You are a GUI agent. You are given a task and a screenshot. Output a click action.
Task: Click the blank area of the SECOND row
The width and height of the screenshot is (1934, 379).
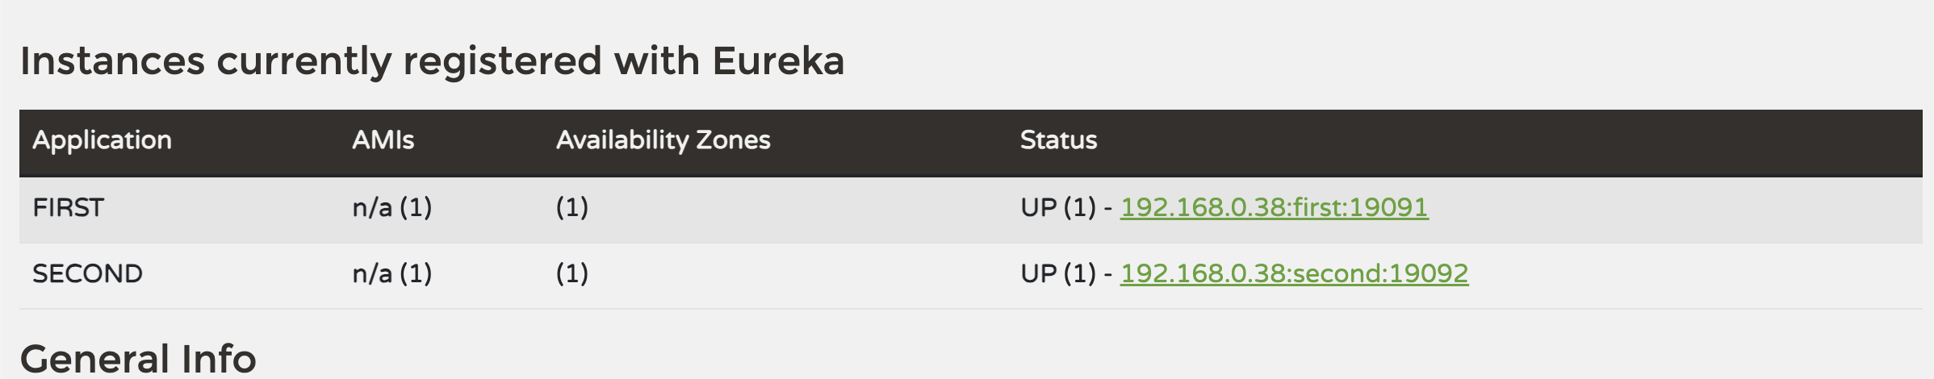(x=1695, y=273)
